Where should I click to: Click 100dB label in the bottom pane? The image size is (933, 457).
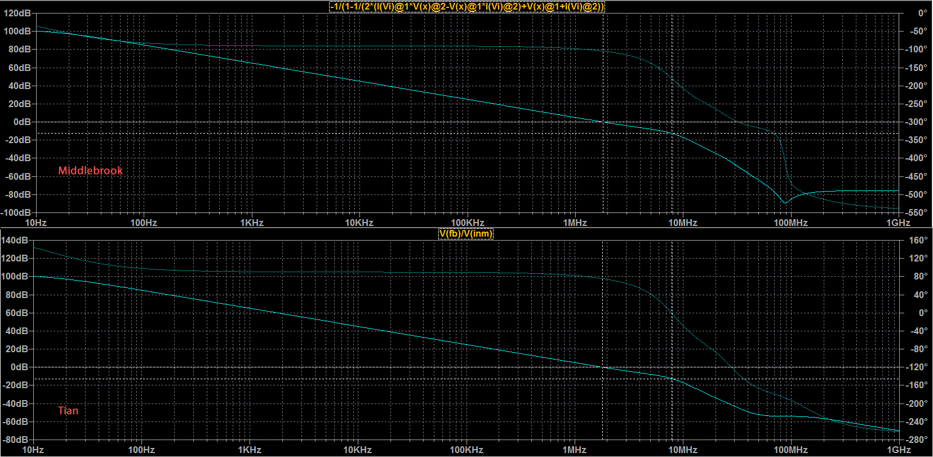[15, 276]
